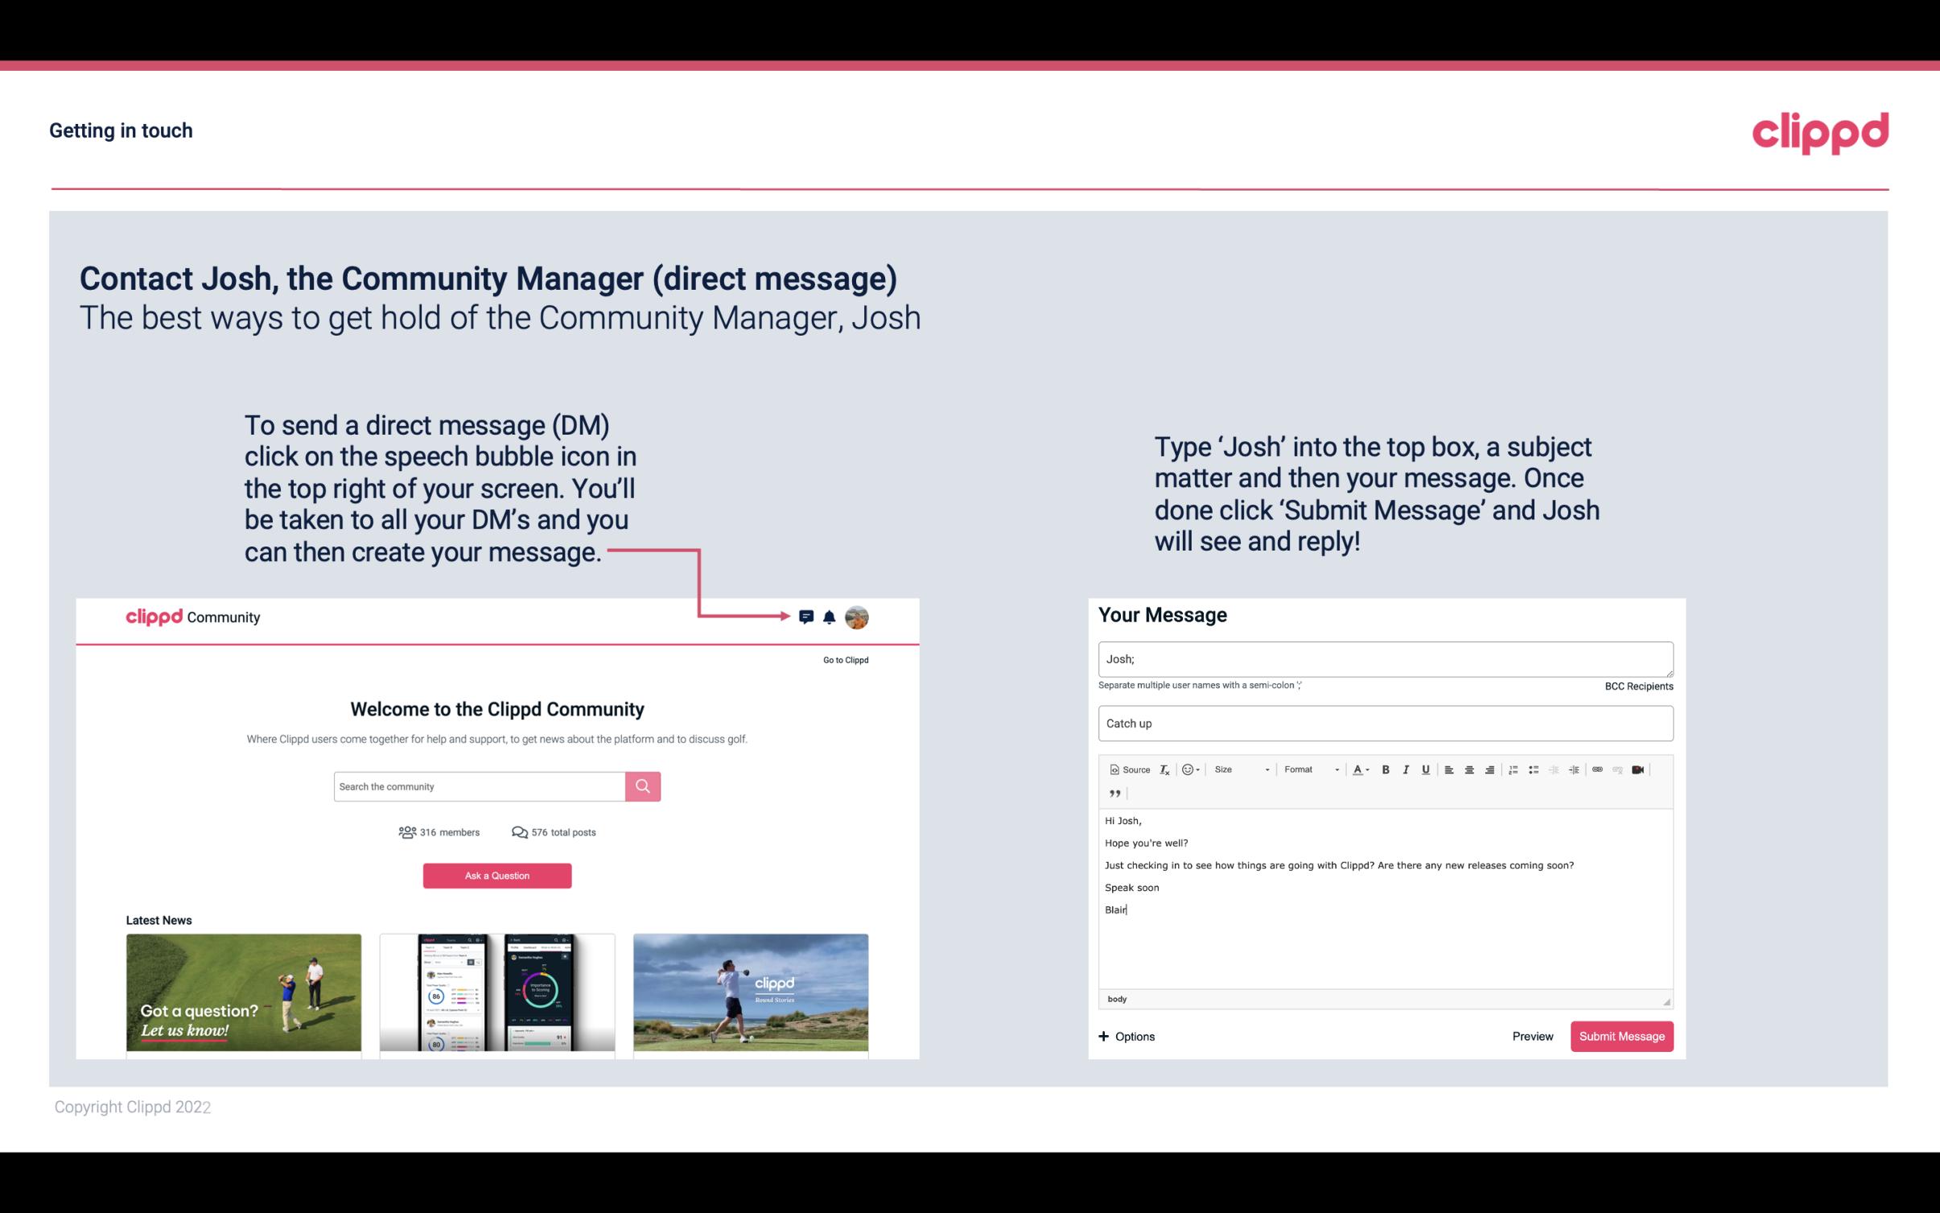Image resolution: width=1940 pixels, height=1213 pixels.
Task: Enable ordered list formatting toggle
Action: (x=1515, y=769)
